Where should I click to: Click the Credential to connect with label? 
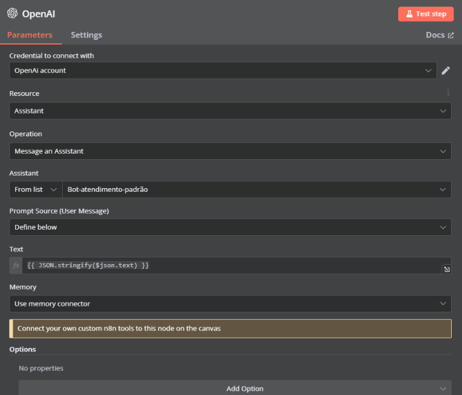51,55
